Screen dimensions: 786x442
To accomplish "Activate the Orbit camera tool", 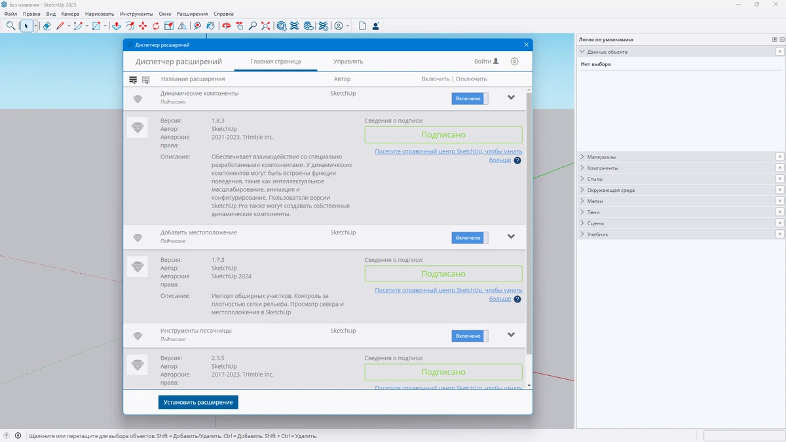I will click(226, 26).
